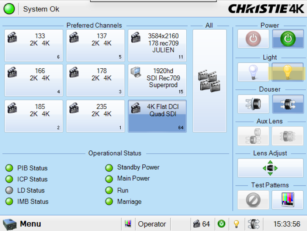The height and width of the screenshot is (231, 307).
Task: Disable test patterns with the circle-slash icon
Action: pos(253,200)
